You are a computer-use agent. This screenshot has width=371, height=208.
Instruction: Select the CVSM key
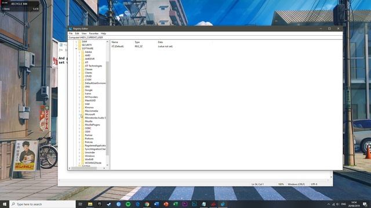click(88, 80)
